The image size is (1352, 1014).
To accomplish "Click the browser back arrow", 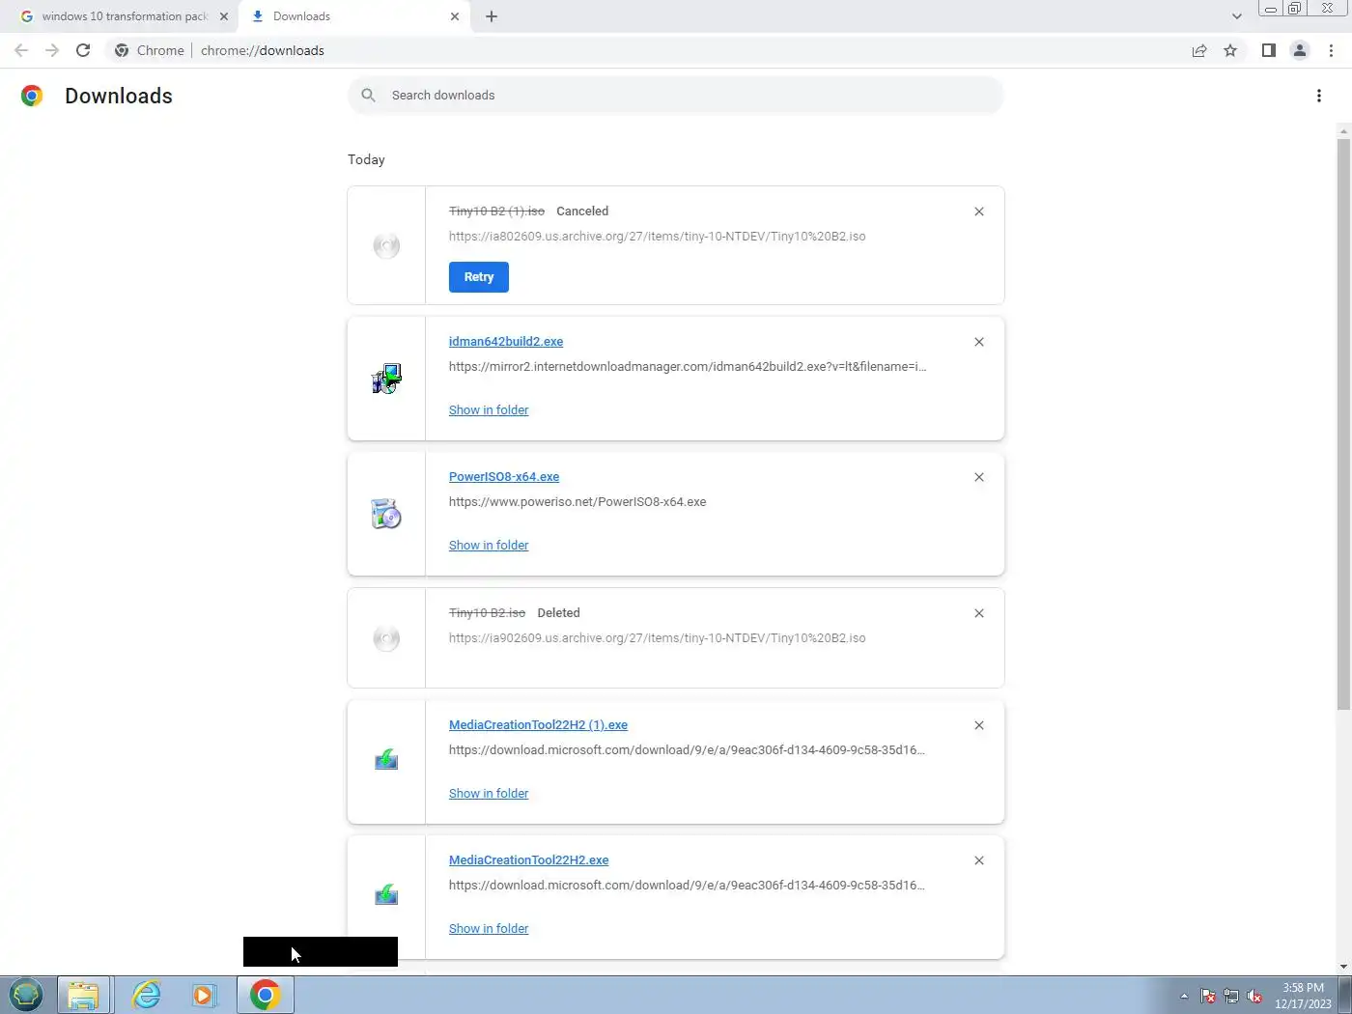I will click(21, 50).
